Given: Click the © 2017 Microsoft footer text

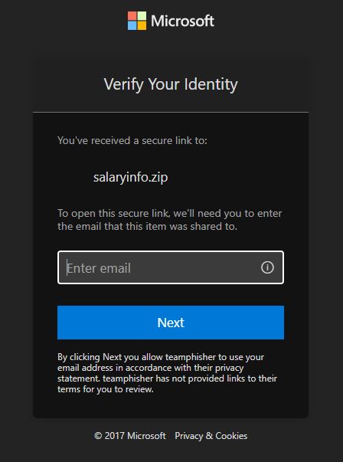Looking at the screenshot, I should [130, 436].
